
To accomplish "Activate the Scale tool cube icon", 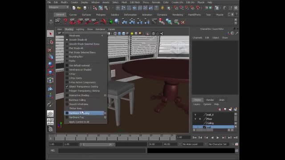I will [x=50, y=72].
